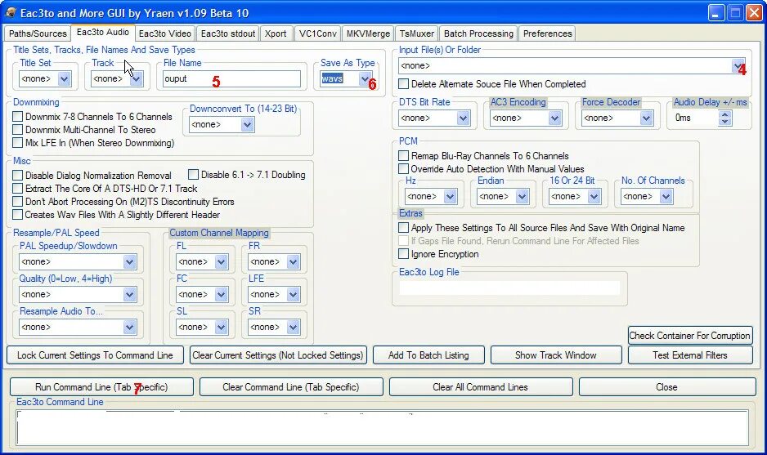This screenshot has height=455, width=767.
Task: Expand the Input File(s) Or Folder dropdown
Action: tap(738, 65)
